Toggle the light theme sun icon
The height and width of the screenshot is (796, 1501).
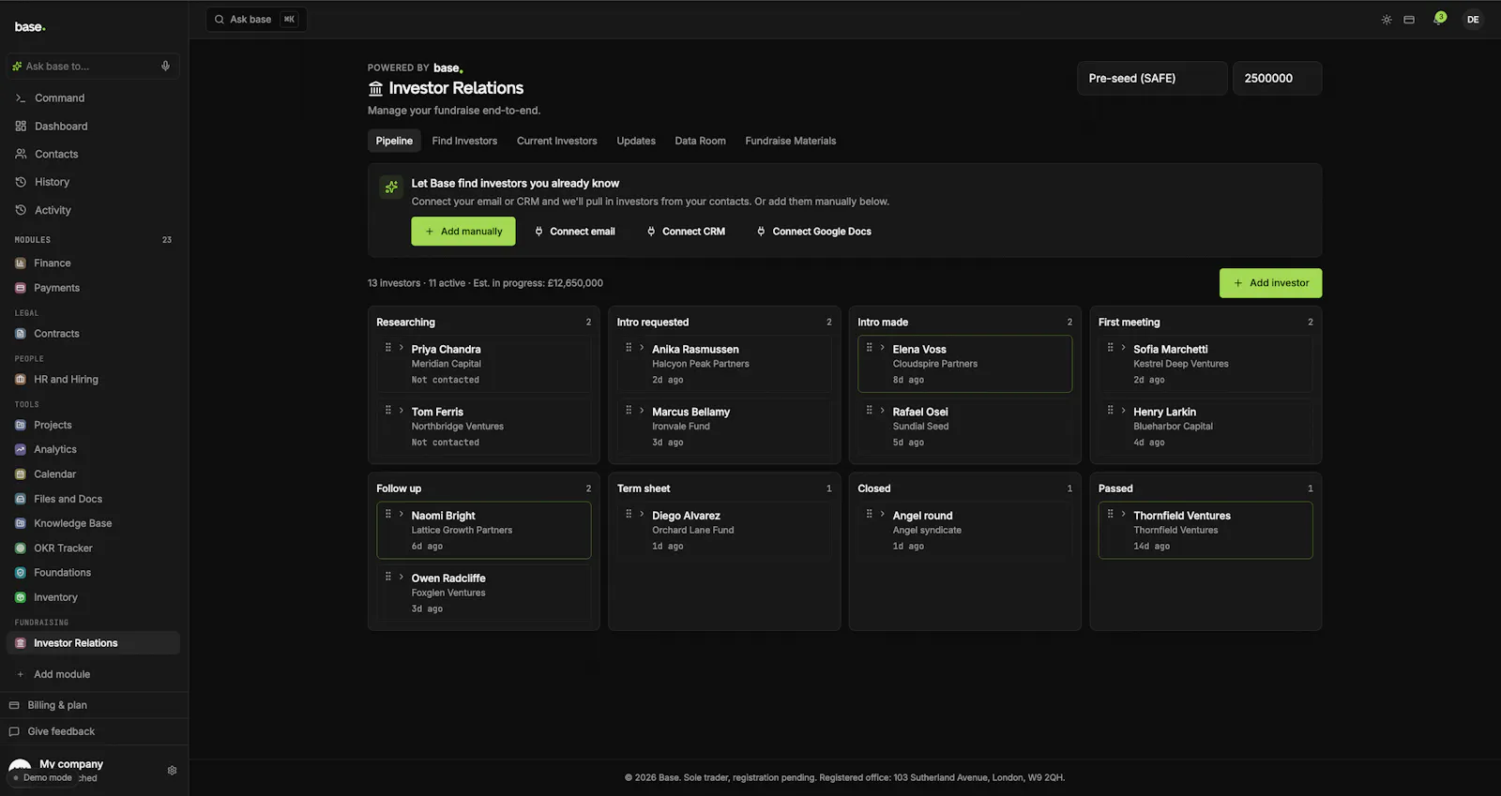pos(1387,20)
